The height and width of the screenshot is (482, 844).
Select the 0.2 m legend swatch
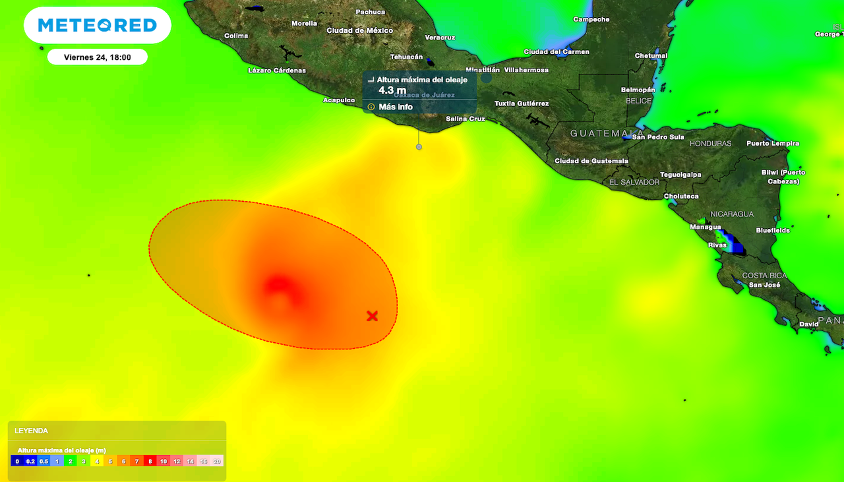click(x=30, y=461)
